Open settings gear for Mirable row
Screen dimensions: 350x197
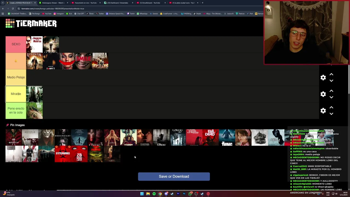[x=323, y=94]
